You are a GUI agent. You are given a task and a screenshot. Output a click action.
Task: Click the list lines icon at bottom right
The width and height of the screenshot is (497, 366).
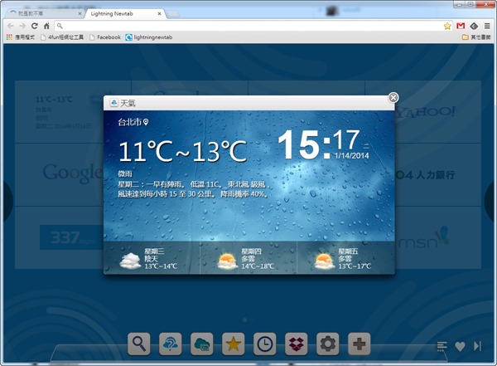(x=442, y=346)
